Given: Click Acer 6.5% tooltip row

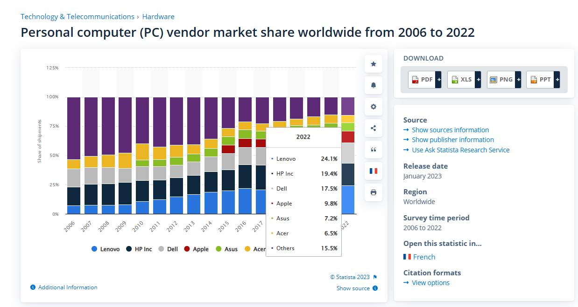Looking at the screenshot, I should (x=304, y=233).
